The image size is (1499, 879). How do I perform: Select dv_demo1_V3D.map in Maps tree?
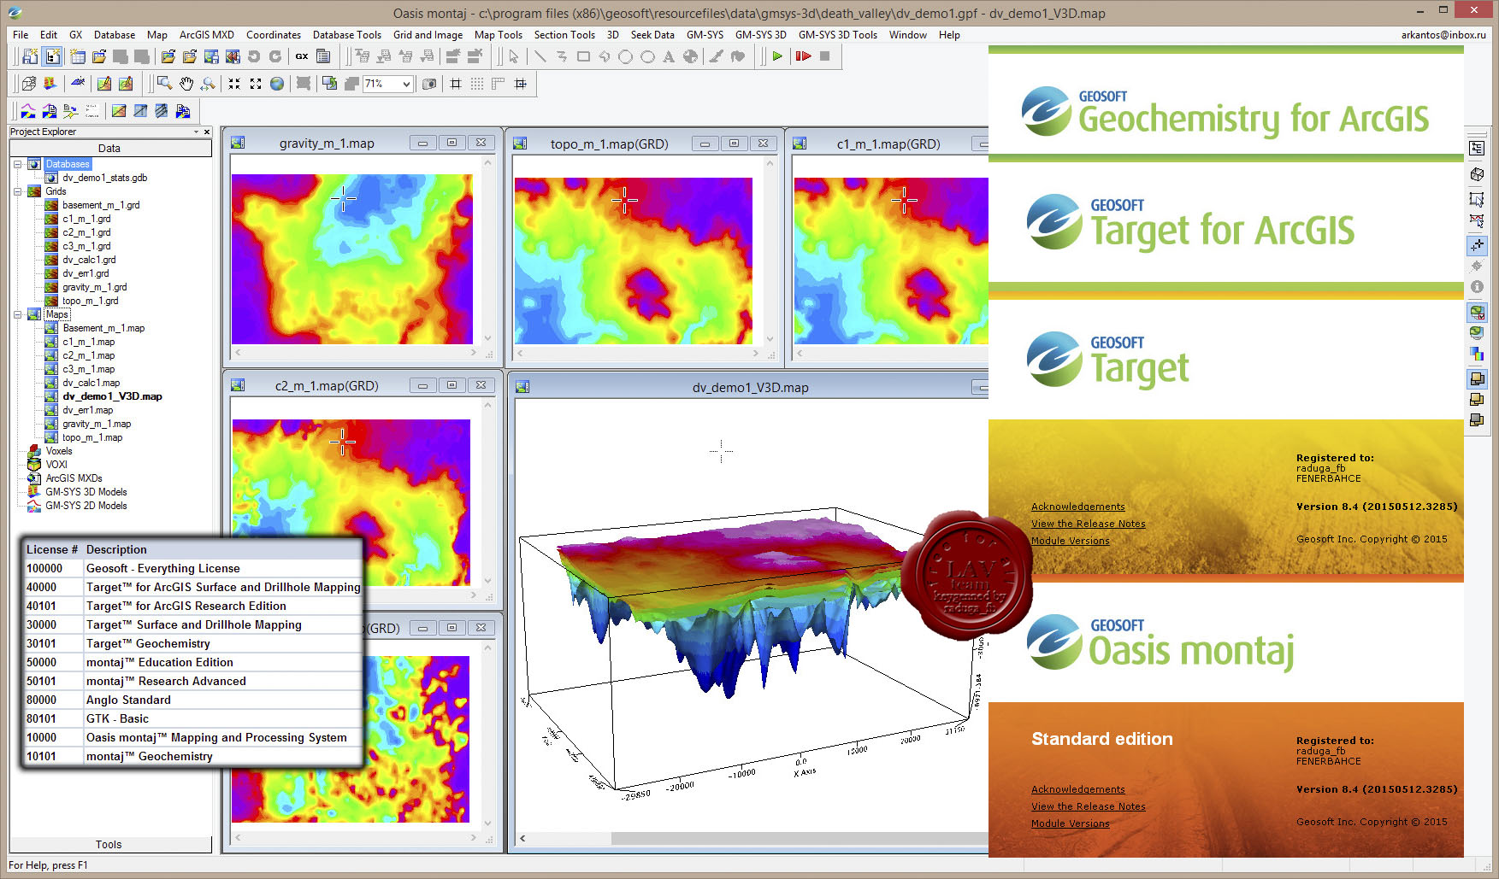pyautogui.click(x=112, y=396)
